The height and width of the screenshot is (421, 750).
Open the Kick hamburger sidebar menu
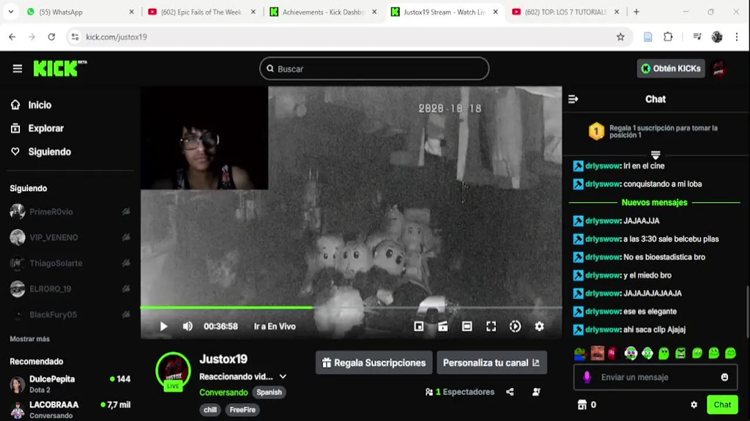[18, 68]
